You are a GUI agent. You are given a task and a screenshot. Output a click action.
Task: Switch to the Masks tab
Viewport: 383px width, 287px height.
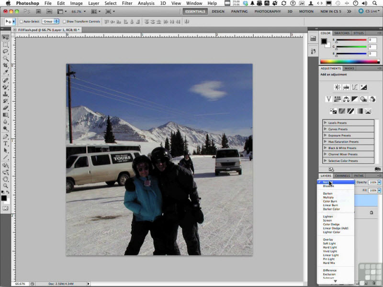tap(349, 68)
